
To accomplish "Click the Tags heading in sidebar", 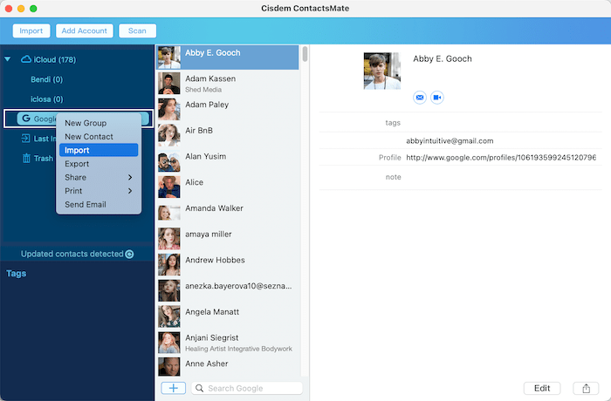I will [16, 274].
